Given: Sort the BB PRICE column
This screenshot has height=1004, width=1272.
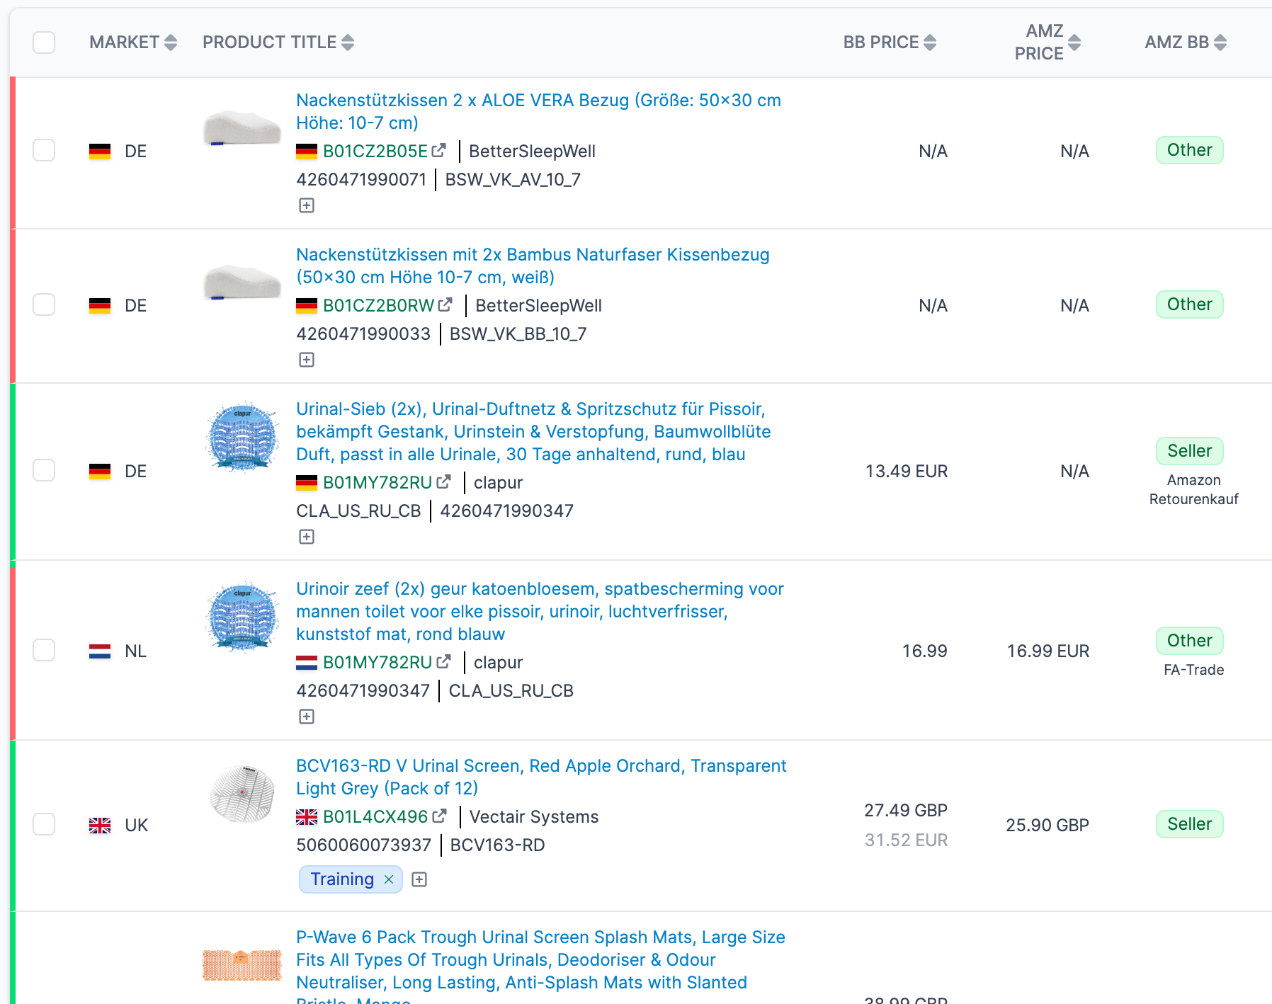Looking at the screenshot, I should (929, 42).
